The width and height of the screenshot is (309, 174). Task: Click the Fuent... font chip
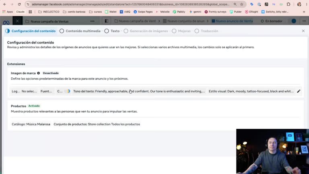46,91
